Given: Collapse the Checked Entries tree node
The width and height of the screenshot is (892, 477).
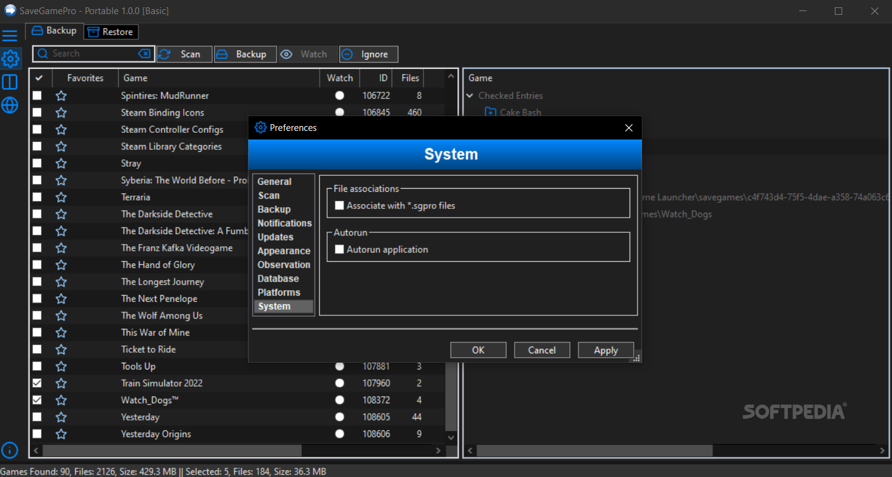Looking at the screenshot, I should coord(470,96).
